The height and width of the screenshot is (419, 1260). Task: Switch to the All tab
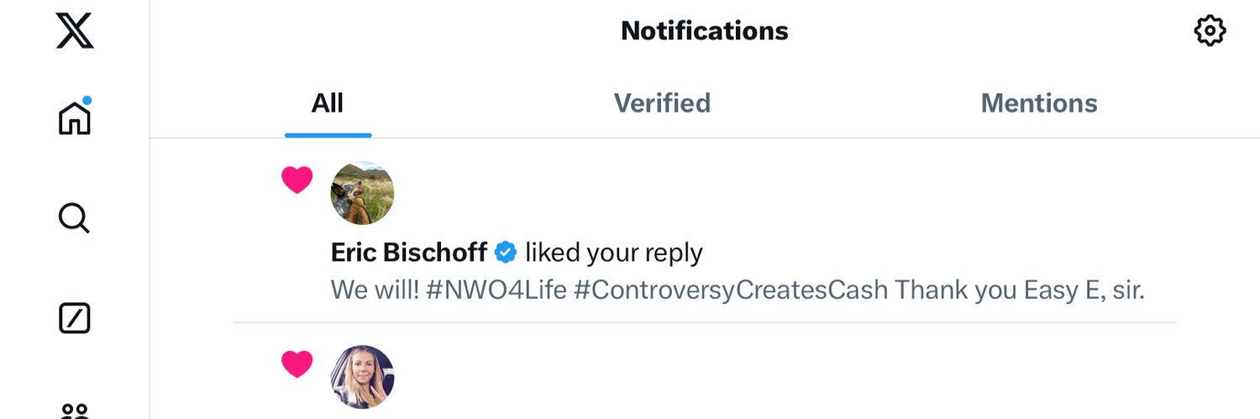pyautogui.click(x=328, y=103)
